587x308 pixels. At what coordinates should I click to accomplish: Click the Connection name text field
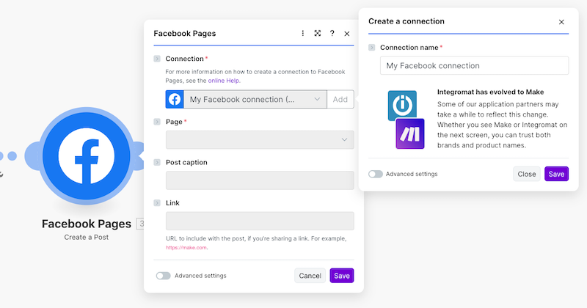pyautogui.click(x=474, y=65)
